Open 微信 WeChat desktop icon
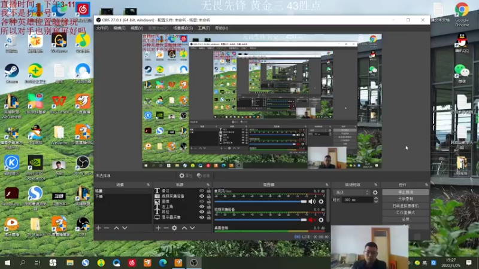The height and width of the screenshot is (269, 479). point(462,74)
